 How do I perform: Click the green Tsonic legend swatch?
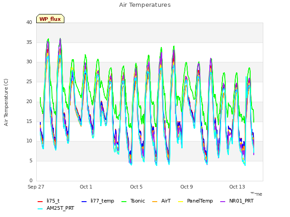tap(124, 202)
